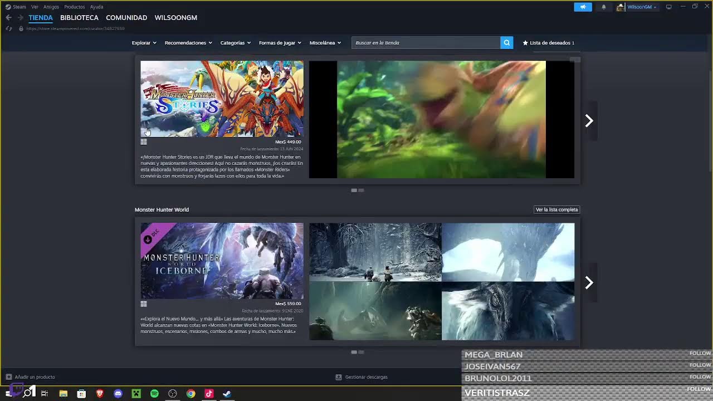Click in the Buscar en la tienda field
The height and width of the screenshot is (401, 713).
(x=426, y=43)
